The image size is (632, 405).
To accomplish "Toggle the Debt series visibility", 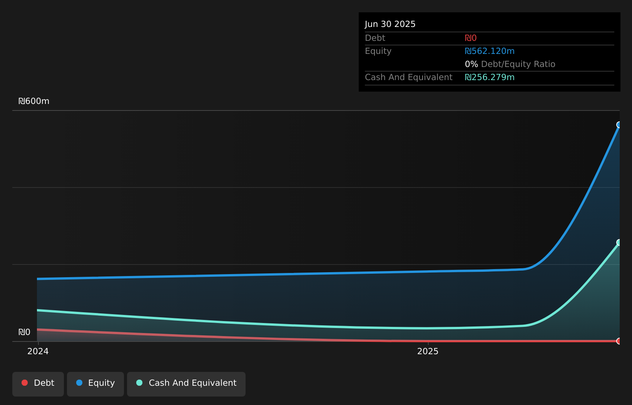I will [x=38, y=383].
